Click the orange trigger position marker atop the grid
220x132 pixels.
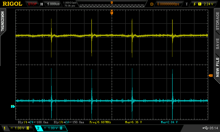coord(112,12)
